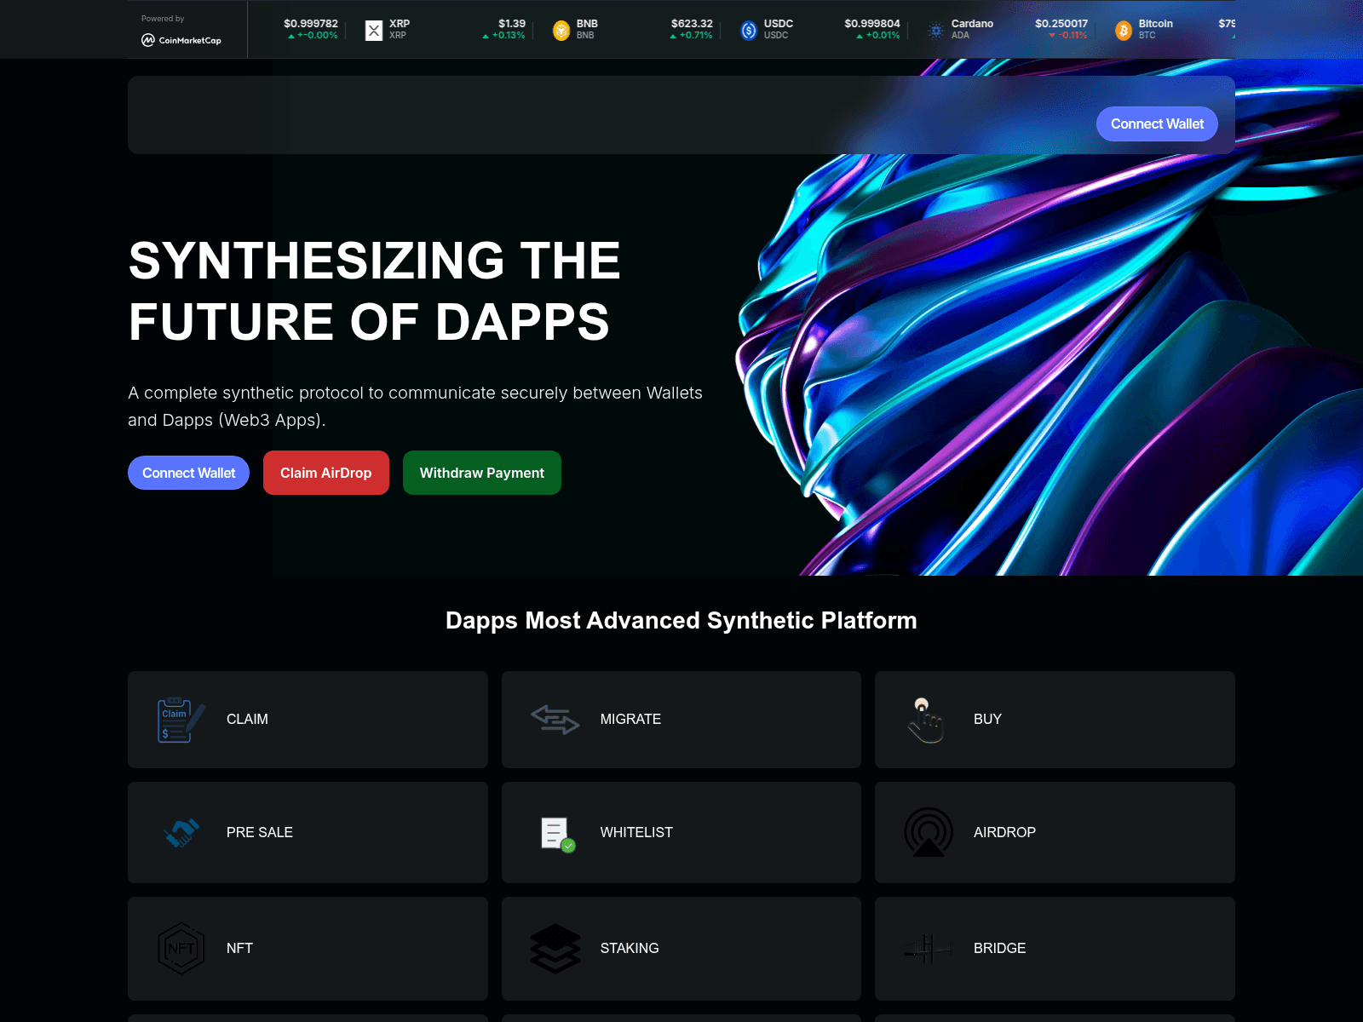The height and width of the screenshot is (1022, 1363).
Task: Select the PRE SALE card label
Action: point(260,832)
